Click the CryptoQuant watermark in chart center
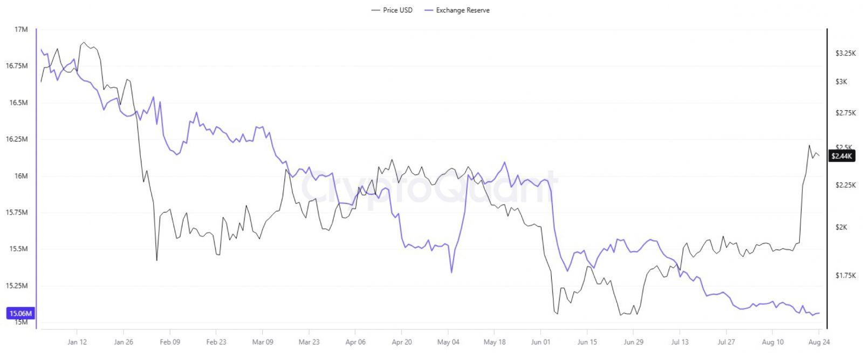This screenshot has width=863, height=353. pyautogui.click(x=429, y=187)
